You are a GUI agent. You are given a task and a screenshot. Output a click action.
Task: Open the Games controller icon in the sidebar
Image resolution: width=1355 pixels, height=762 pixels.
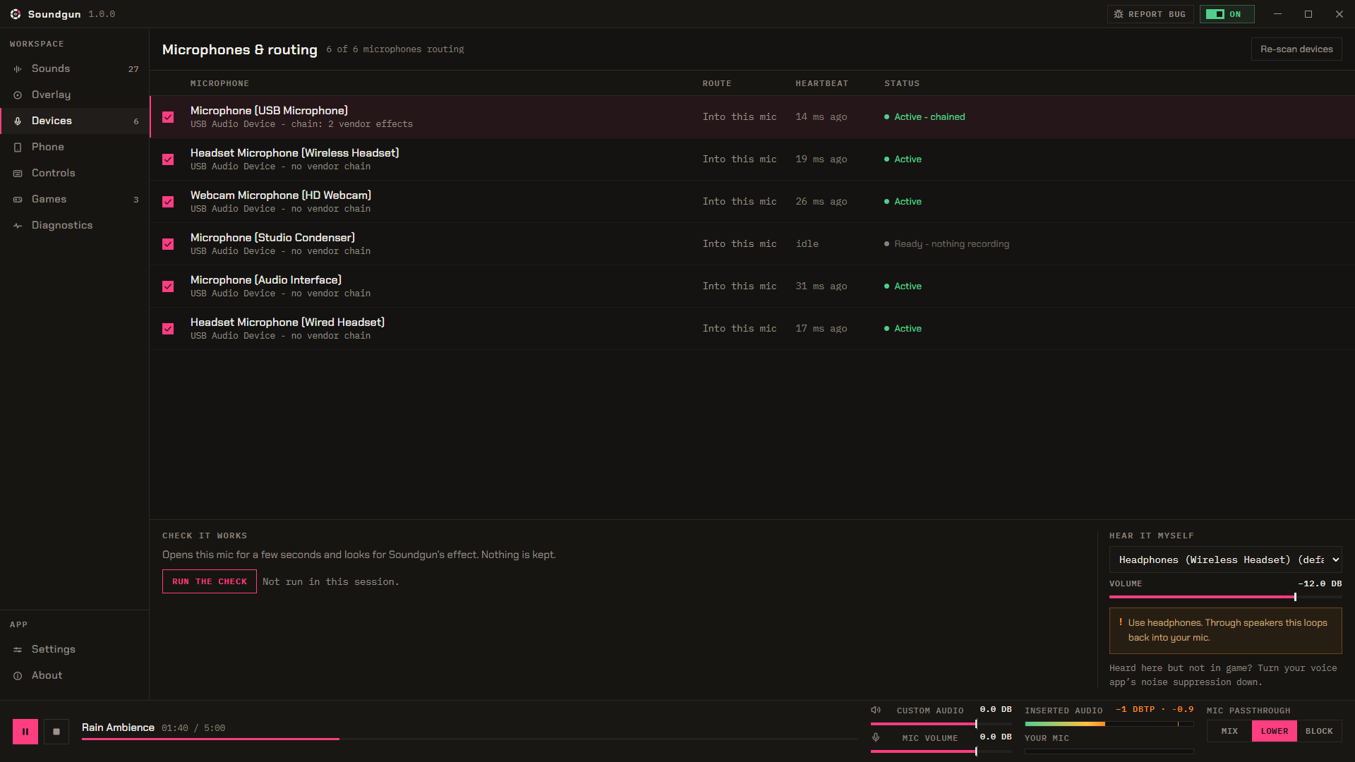tap(18, 200)
